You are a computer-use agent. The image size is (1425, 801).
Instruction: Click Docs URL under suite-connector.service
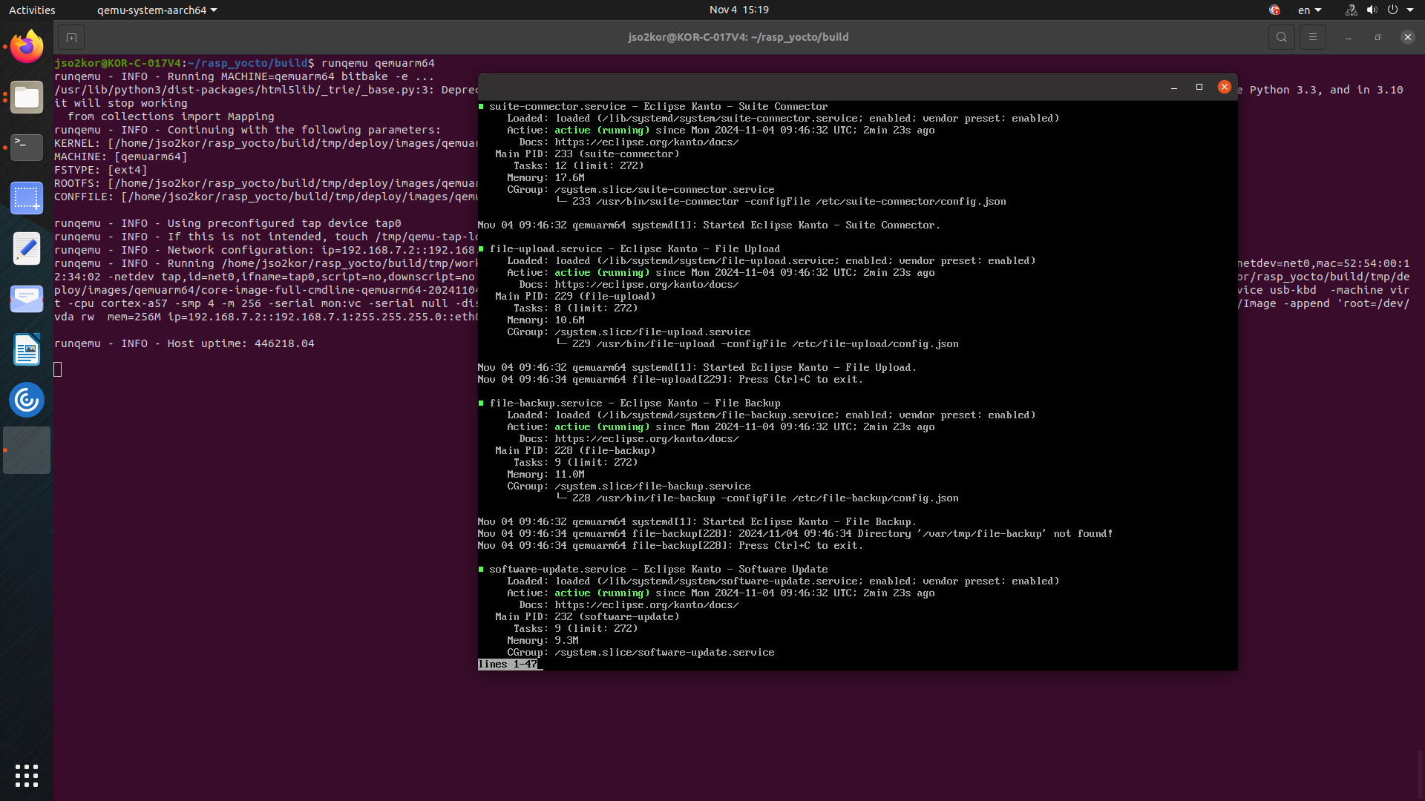[x=646, y=142]
